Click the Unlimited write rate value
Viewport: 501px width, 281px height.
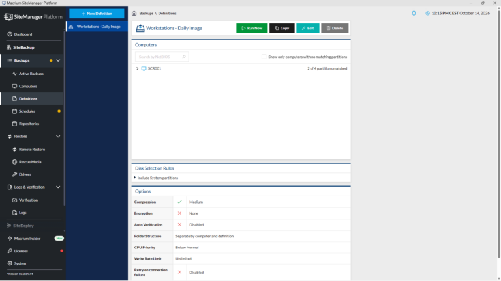183,259
